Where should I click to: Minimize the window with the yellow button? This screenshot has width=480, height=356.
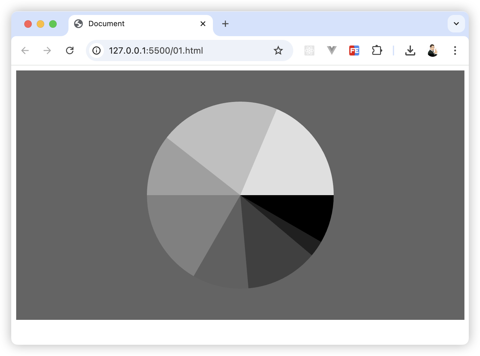pyautogui.click(x=40, y=24)
